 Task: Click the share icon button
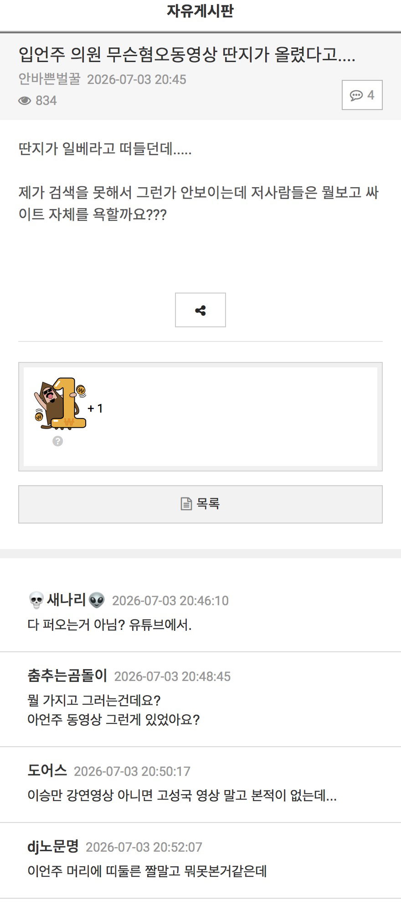(200, 310)
